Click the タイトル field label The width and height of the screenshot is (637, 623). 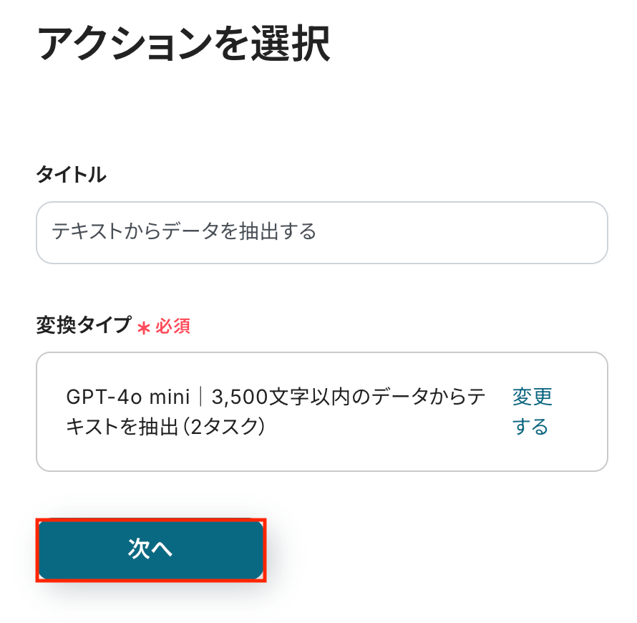(71, 174)
